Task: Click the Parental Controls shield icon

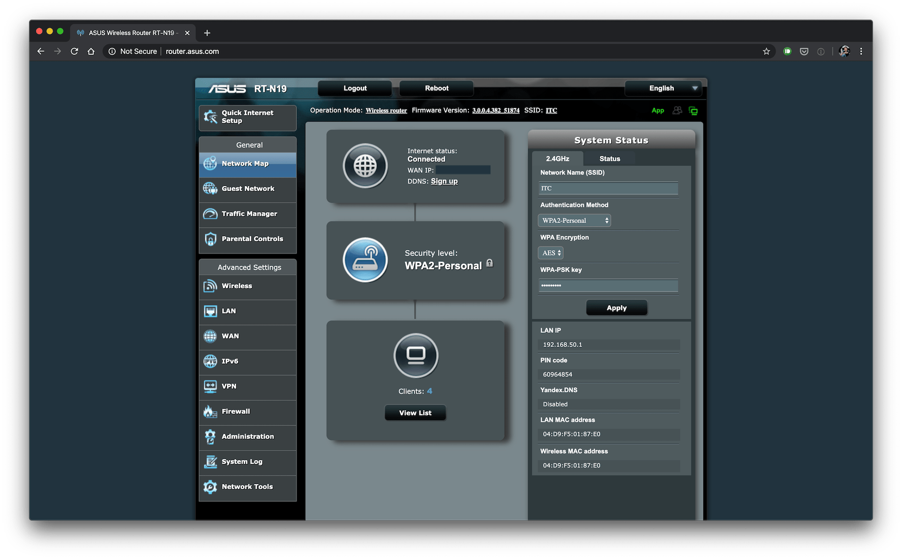Action: 210,239
